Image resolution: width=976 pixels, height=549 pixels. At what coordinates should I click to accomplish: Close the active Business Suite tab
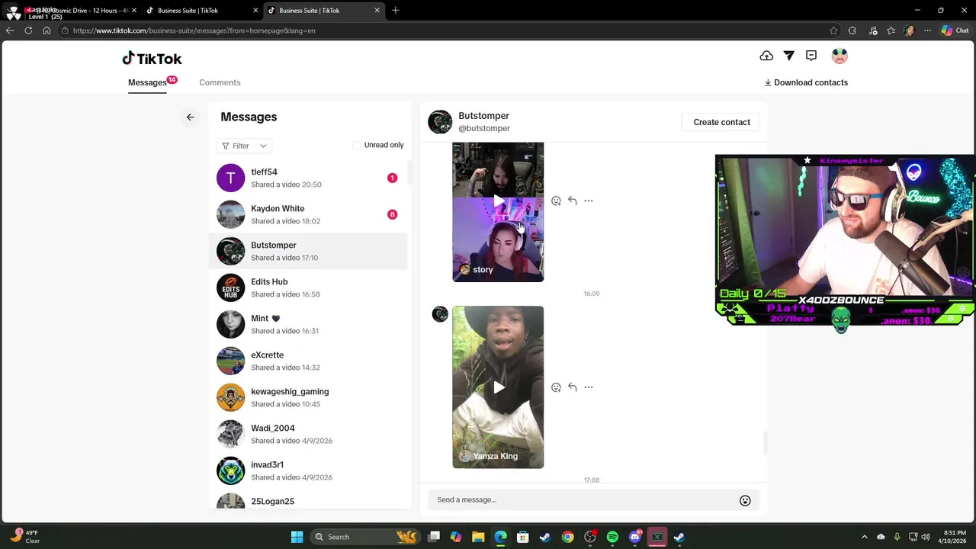click(x=377, y=11)
